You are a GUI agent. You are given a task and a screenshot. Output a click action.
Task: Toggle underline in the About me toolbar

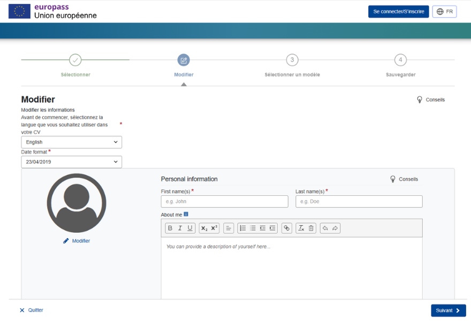click(x=189, y=228)
